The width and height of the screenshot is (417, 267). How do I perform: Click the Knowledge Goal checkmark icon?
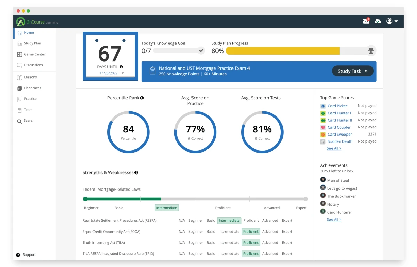coord(201,51)
